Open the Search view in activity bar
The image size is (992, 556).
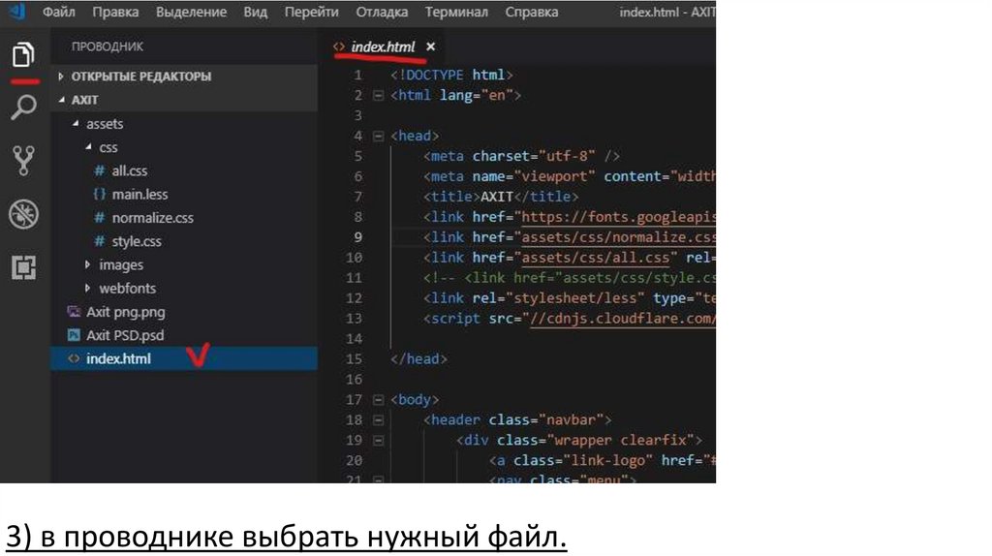pyautogui.click(x=23, y=107)
